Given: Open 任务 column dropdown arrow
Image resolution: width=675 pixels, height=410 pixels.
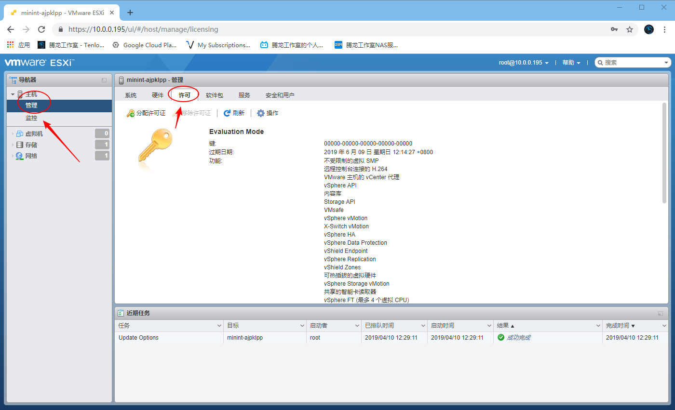Looking at the screenshot, I should point(218,326).
